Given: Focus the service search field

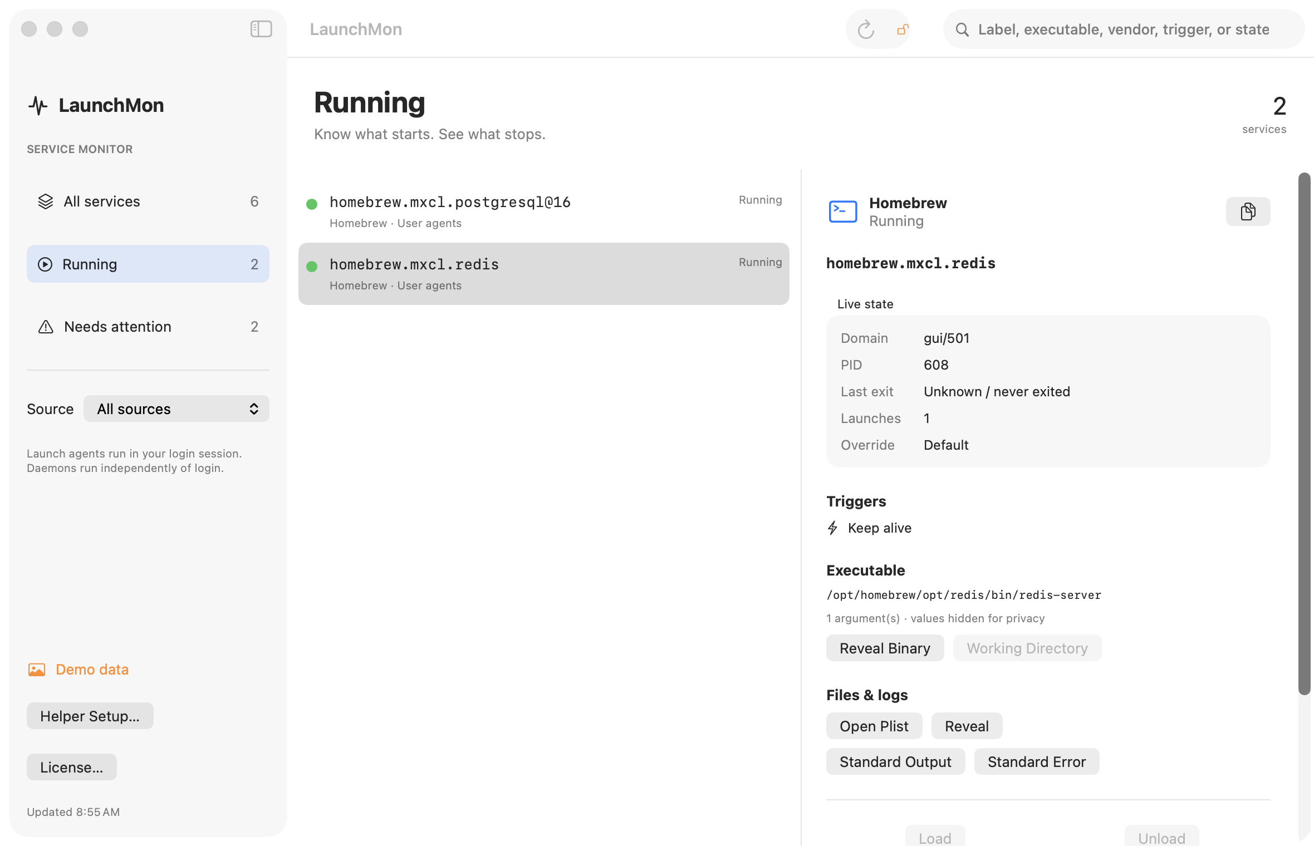Looking at the screenshot, I should 1124,29.
